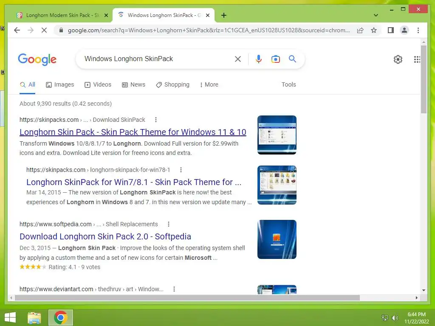Go to Google home via logo
This screenshot has width=435, height=326.
(37, 59)
